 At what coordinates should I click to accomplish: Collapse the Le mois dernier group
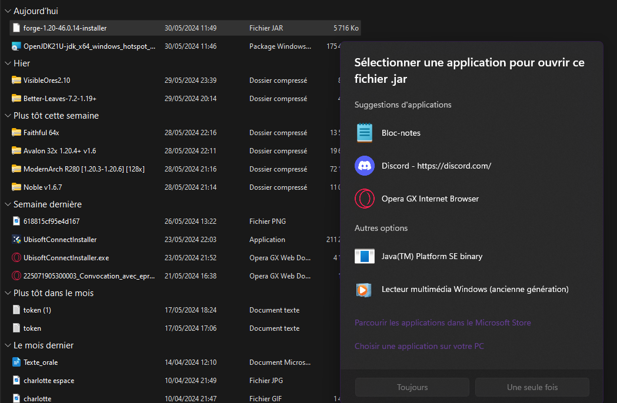[x=8, y=345]
